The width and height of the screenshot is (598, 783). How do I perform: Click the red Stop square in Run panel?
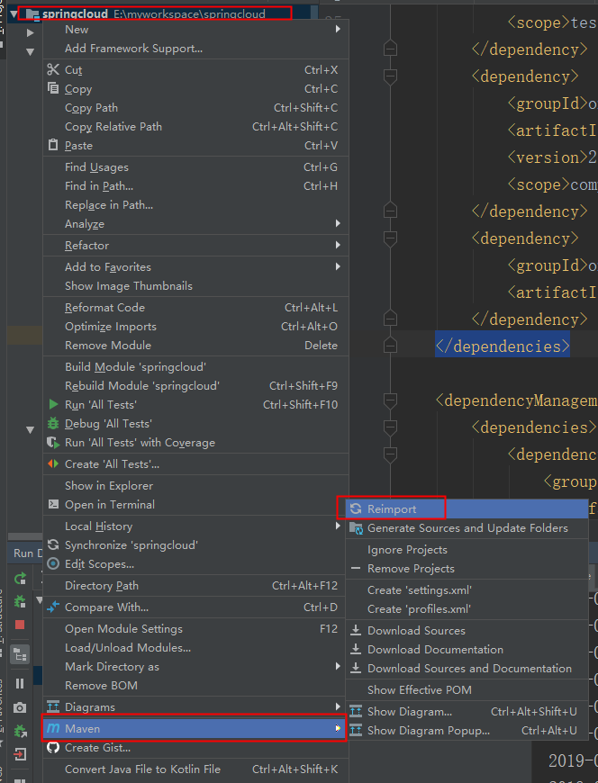pos(20,625)
